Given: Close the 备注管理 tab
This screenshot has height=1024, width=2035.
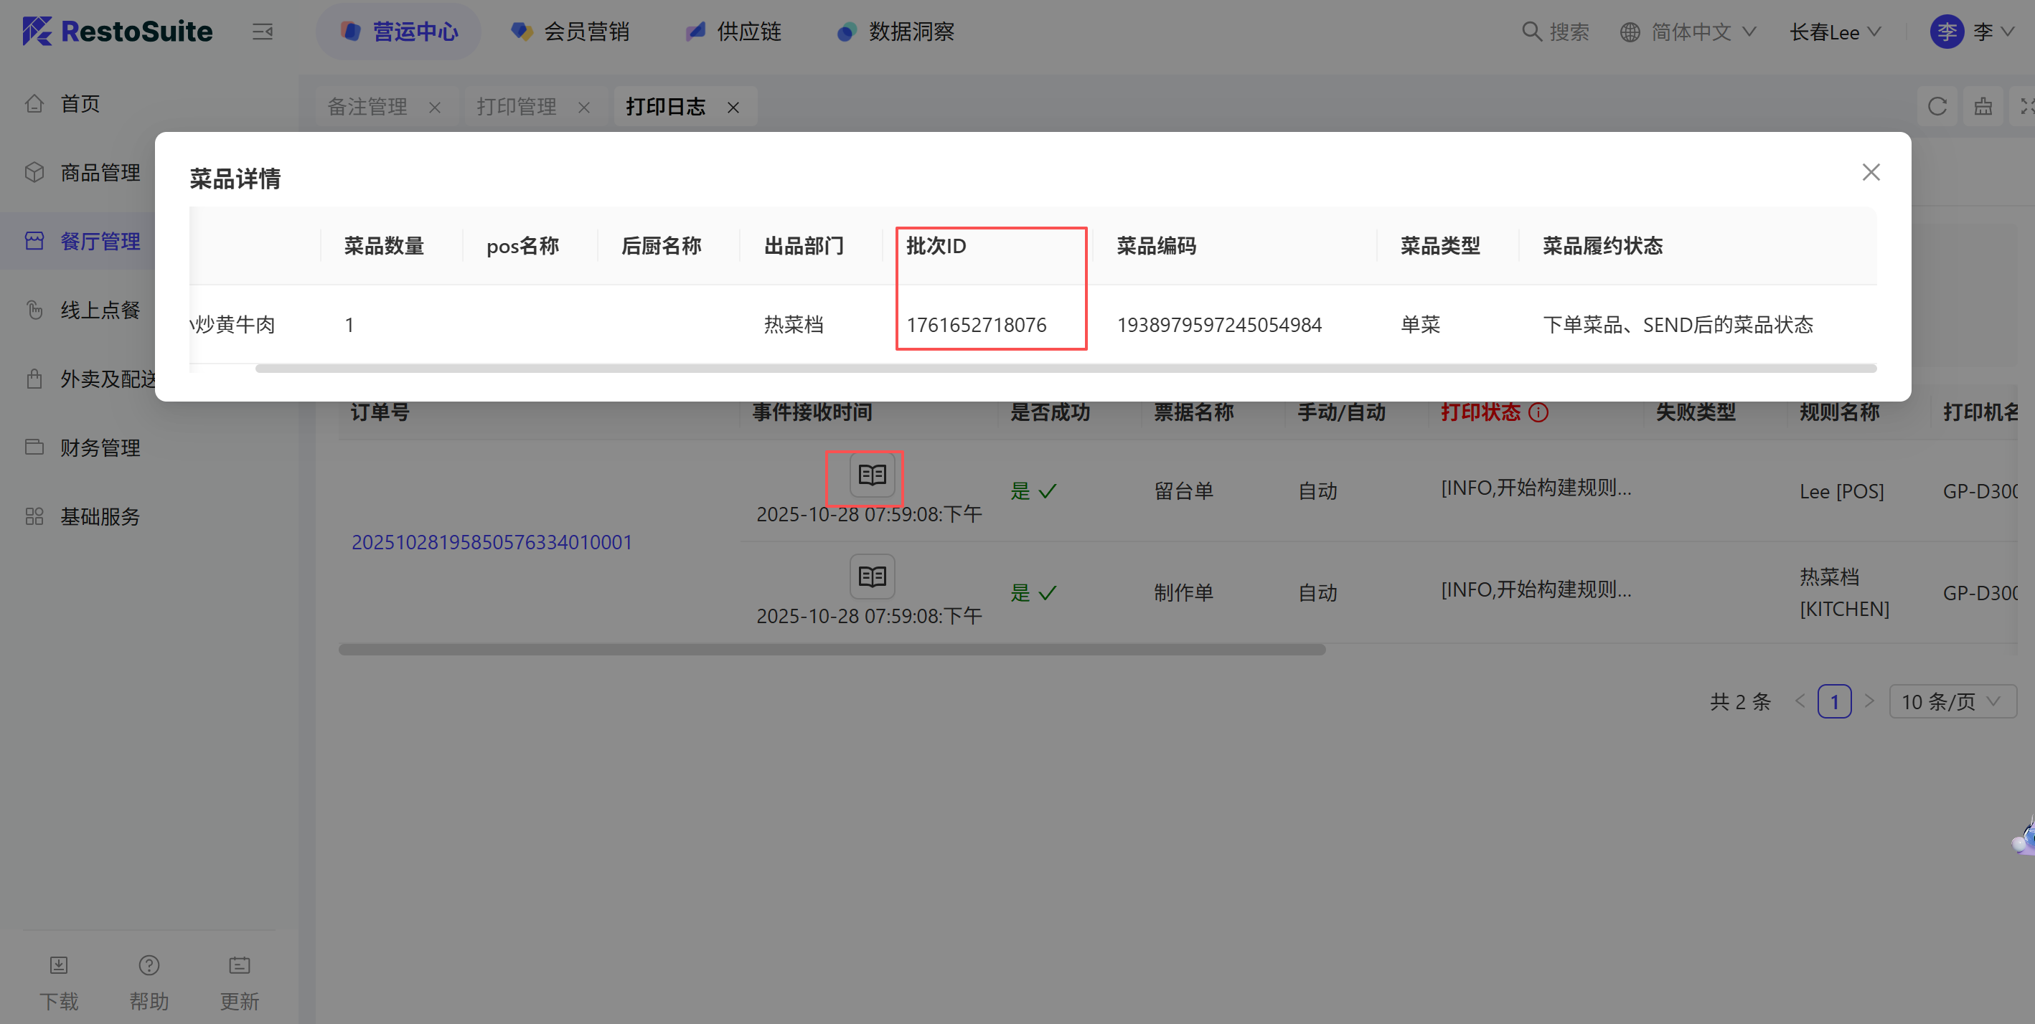Looking at the screenshot, I should tap(435, 108).
